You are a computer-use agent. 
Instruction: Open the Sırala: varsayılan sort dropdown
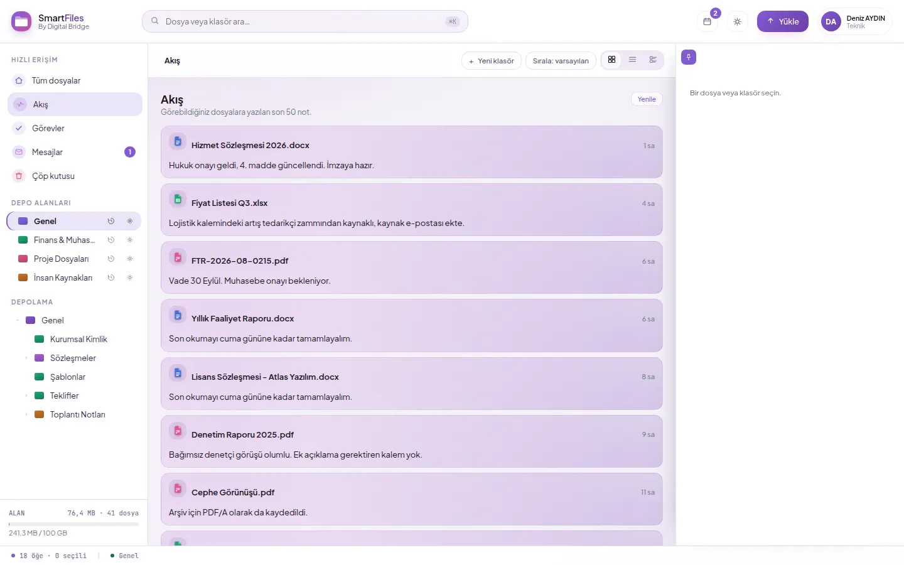point(561,61)
